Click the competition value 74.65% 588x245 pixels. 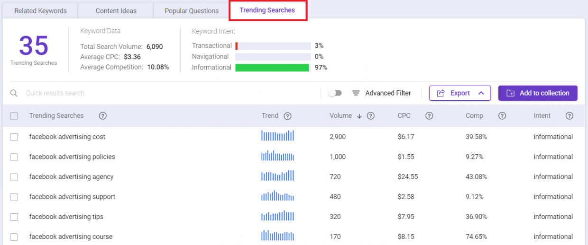(x=476, y=236)
